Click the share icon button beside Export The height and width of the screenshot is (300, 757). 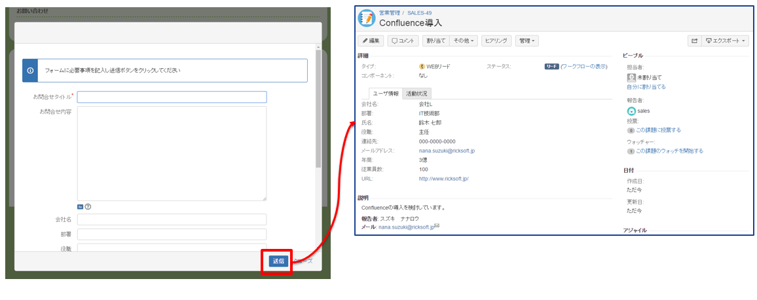pyautogui.click(x=694, y=41)
